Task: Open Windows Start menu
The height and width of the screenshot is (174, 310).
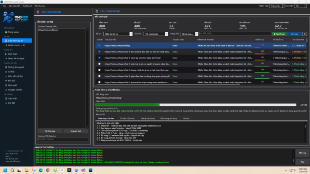Action: pos(5,170)
